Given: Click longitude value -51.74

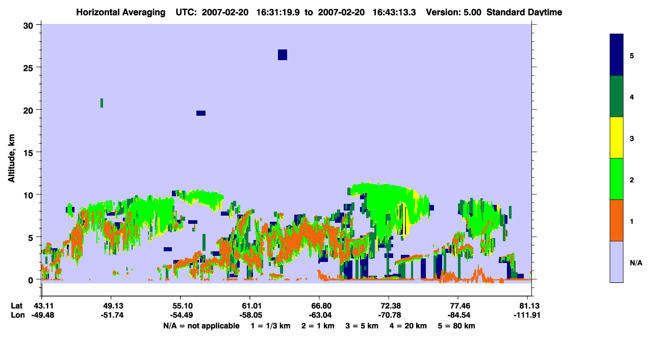Looking at the screenshot, I should pyautogui.click(x=111, y=315).
